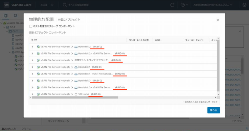
Task: Expand the Hard disk 2 - vSAN File Servic... row
Action: (32, 53)
